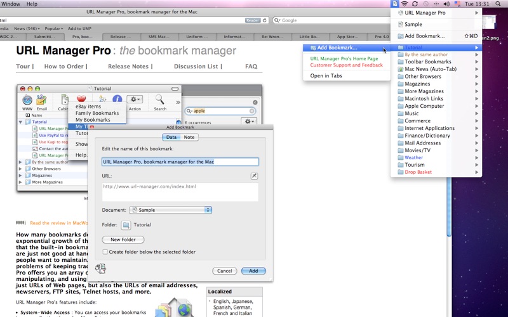Open Apple Computer folder in menu
This screenshot has height=317, width=508.
[436, 106]
